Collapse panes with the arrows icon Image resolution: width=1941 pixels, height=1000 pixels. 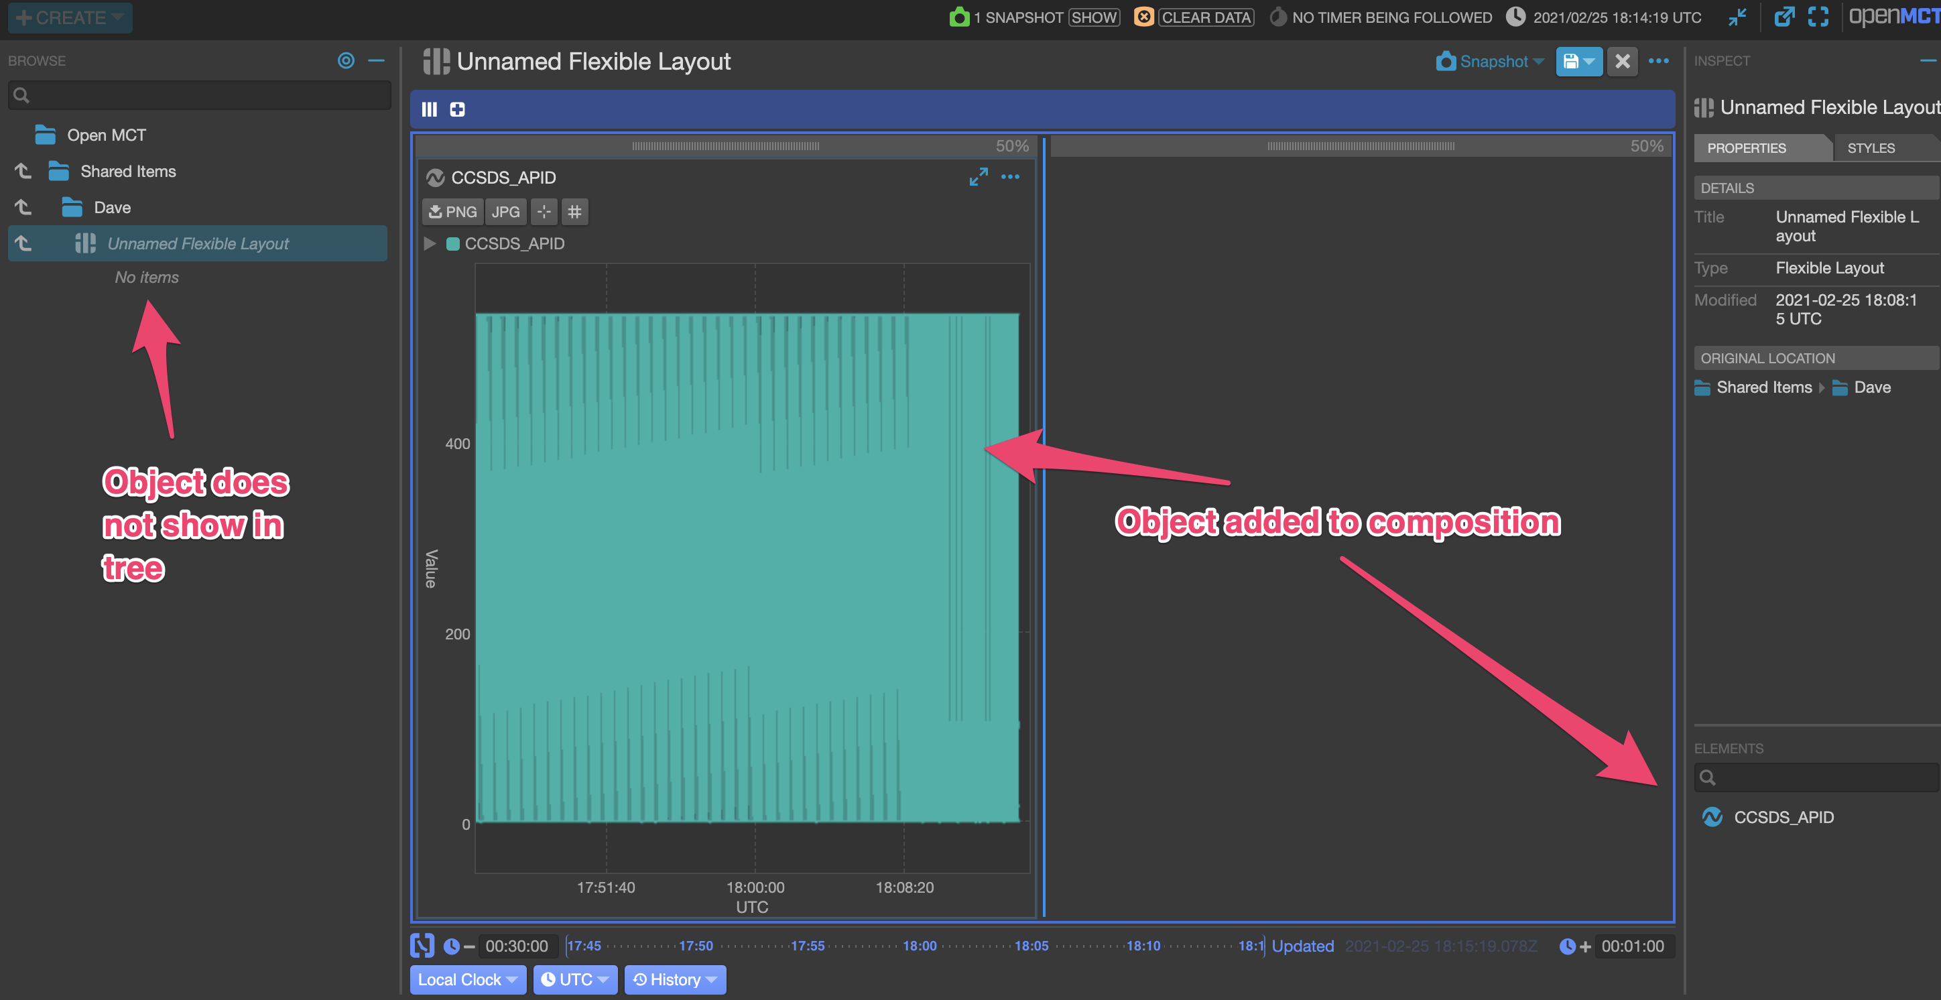click(1739, 17)
